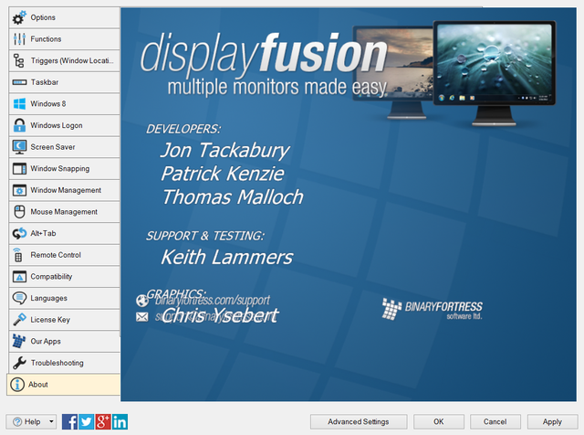Click developer name Jon Tackabury
Screen dimensions: 584x435
point(225,151)
